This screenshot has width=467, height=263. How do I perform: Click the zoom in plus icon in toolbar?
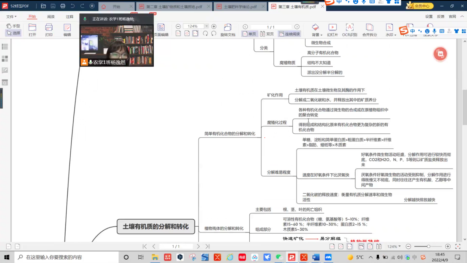214,26
